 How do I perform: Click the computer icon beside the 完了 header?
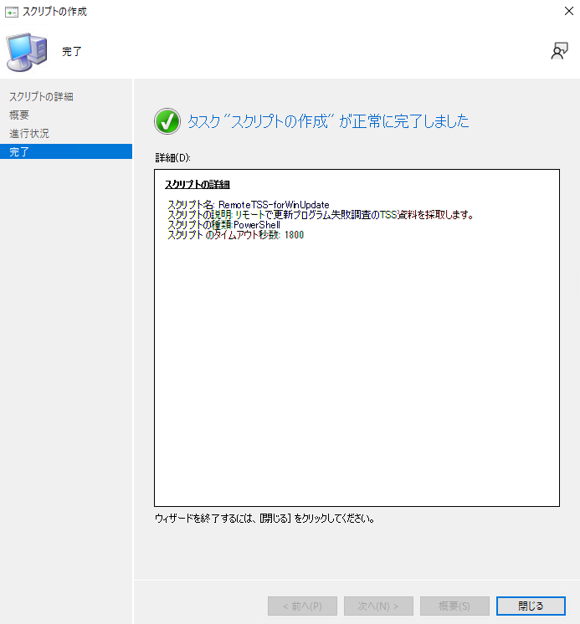click(x=26, y=51)
